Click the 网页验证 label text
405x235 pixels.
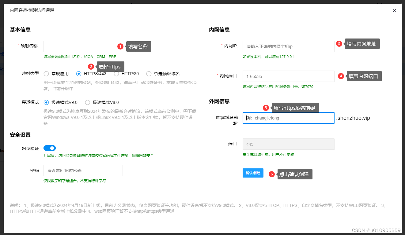[x=30, y=149]
